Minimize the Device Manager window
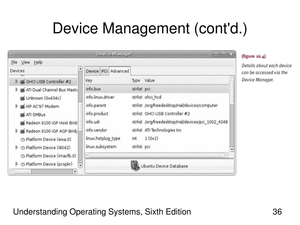 click(x=216, y=54)
